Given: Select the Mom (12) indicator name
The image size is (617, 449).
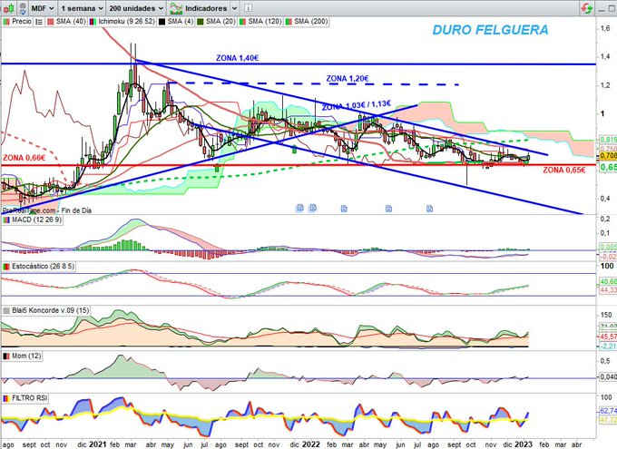Looking at the screenshot, I should (x=26, y=356).
